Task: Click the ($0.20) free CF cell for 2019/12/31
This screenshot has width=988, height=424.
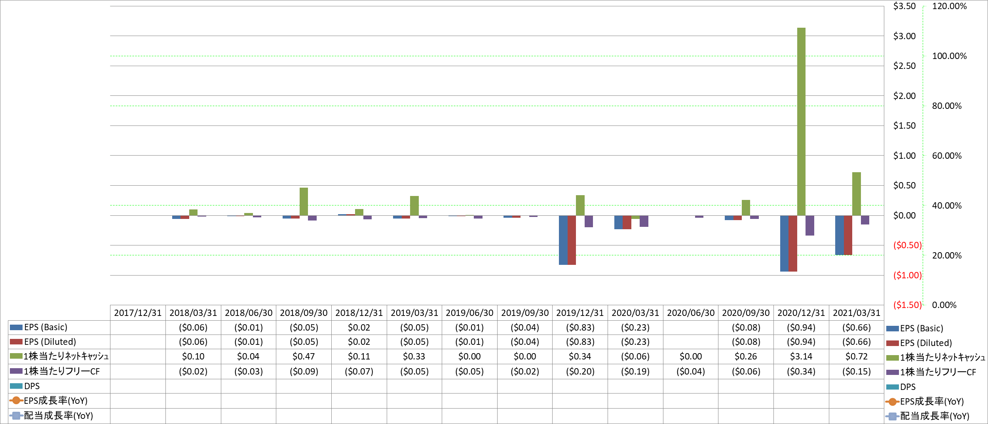Action: [x=580, y=372]
